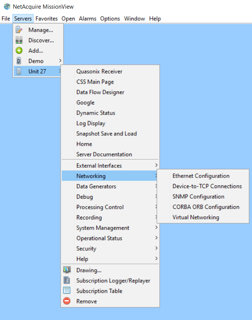Viewport: 252px width, 320px height.
Task: Click the Drawing monitor icon
Action: [67, 270]
